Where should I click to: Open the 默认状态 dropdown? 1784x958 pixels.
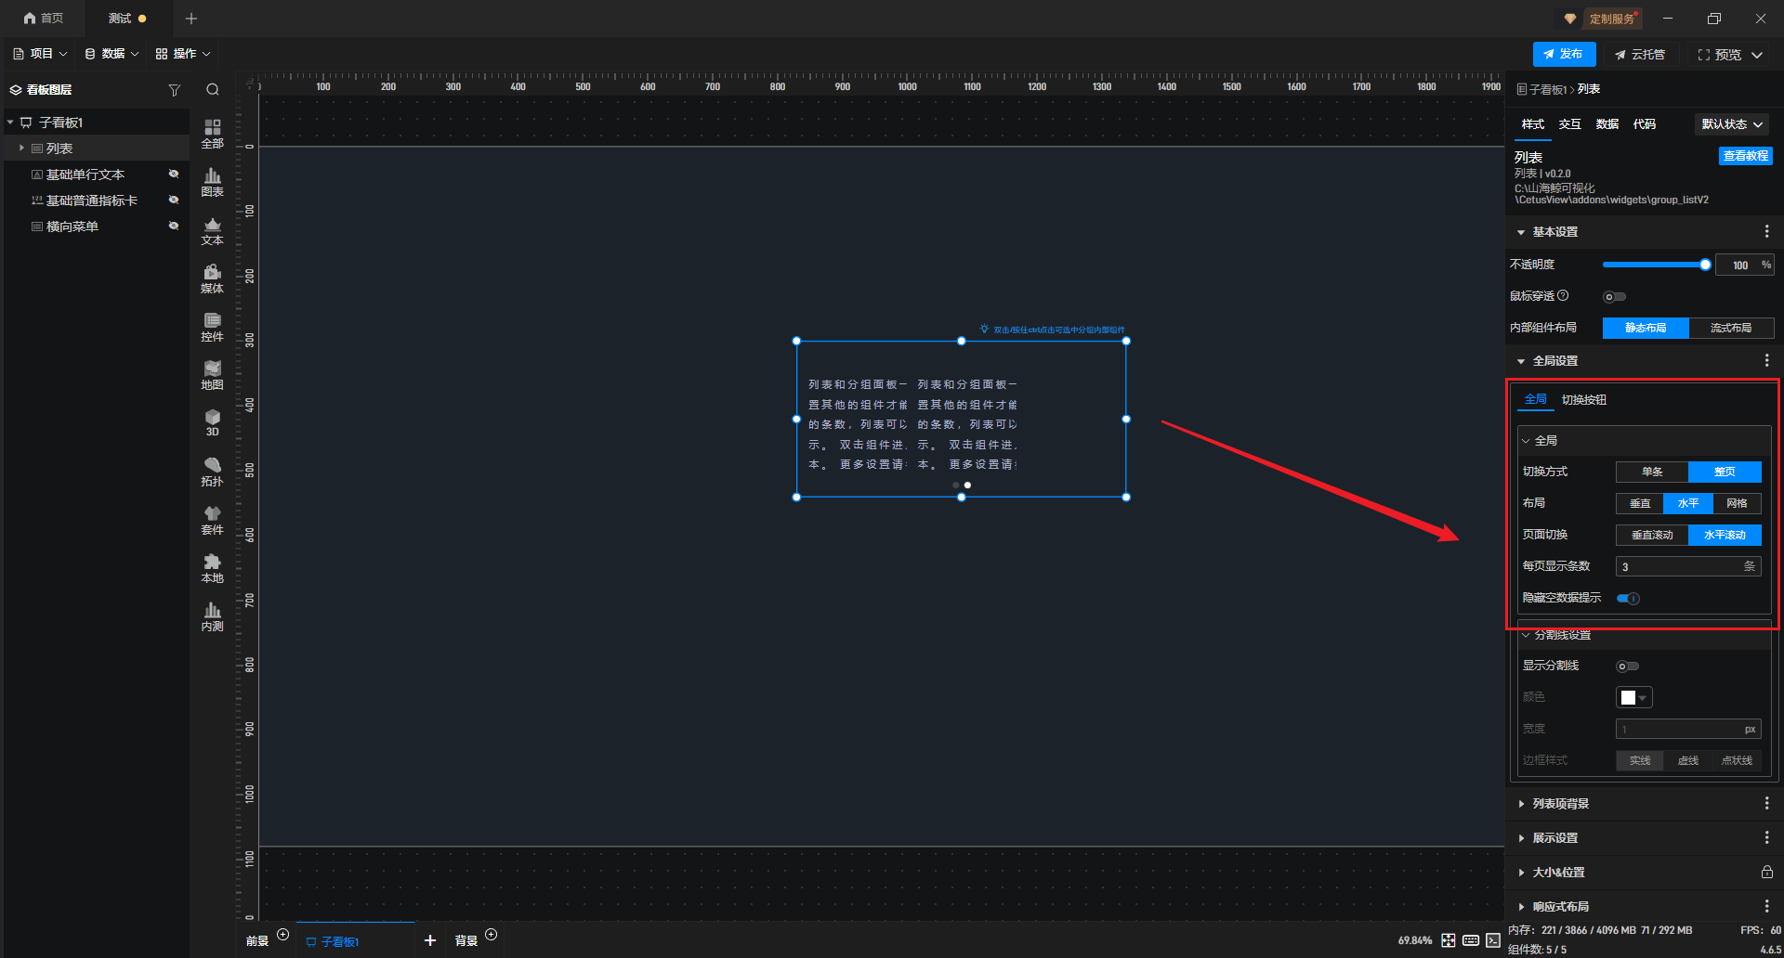point(1732,124)
